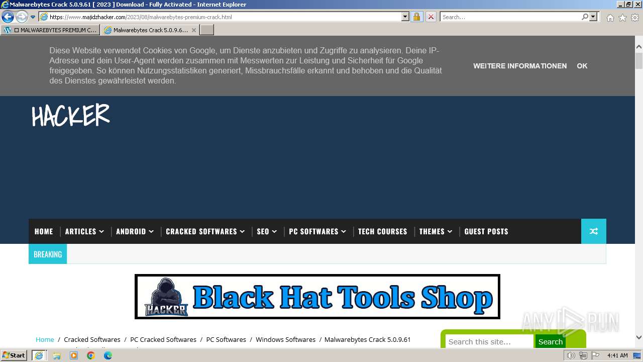Click the taskbar clock 4:41 AM
643x362 pixels.
(617, 355)
